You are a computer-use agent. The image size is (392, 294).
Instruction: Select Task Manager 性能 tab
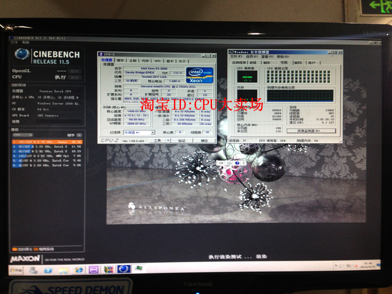tap(284, 62)
